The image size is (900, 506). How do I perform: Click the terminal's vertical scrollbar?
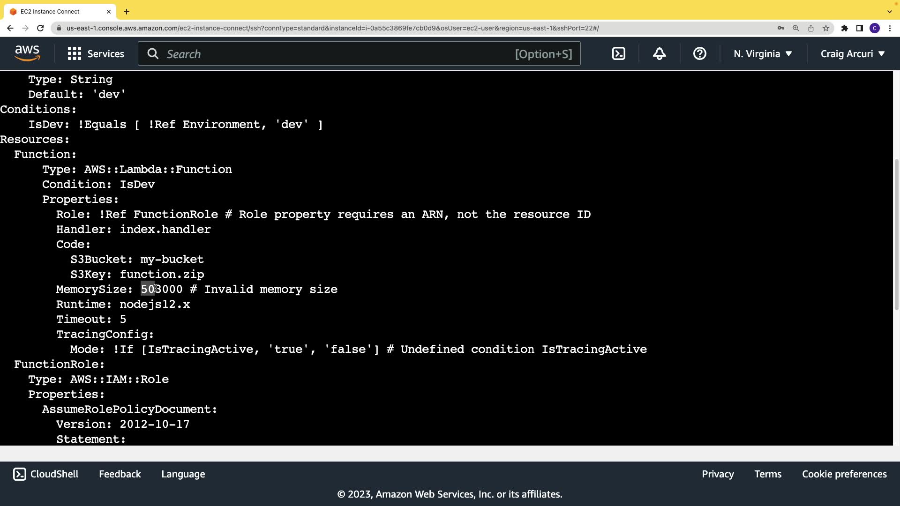coord(896,234)
